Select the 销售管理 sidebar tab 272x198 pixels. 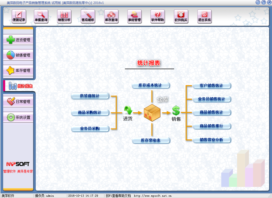click(x=18, y=55)
